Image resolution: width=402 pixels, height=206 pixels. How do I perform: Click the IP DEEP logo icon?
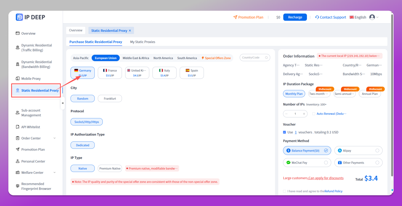click(x=19, y=17)
